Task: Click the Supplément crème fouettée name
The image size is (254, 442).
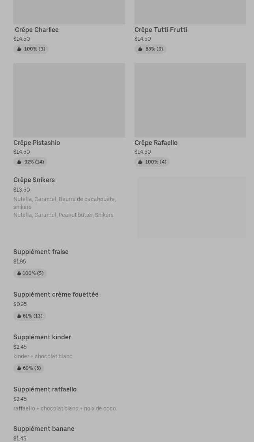Action: click(x=56, y=295)
